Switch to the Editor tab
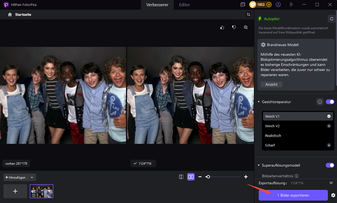This screenshot has height=203, width=337. click(184, 5)
